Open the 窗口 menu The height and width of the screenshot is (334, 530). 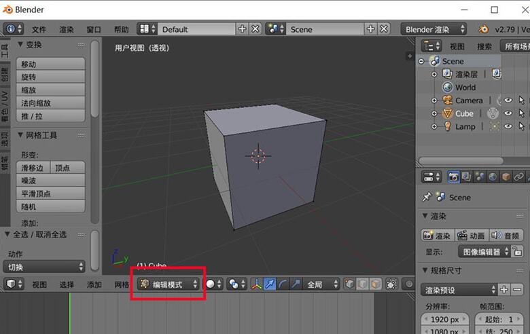point(94,30)
